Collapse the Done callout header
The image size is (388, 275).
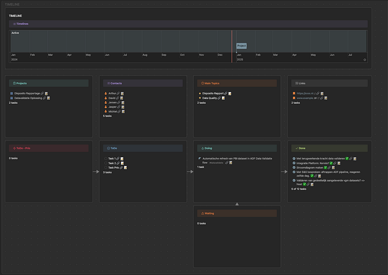tap(329, 148)
